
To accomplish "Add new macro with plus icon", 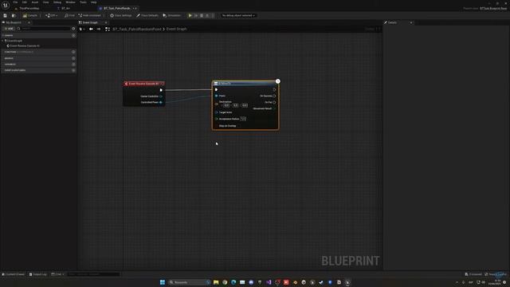I will [73, 58].
